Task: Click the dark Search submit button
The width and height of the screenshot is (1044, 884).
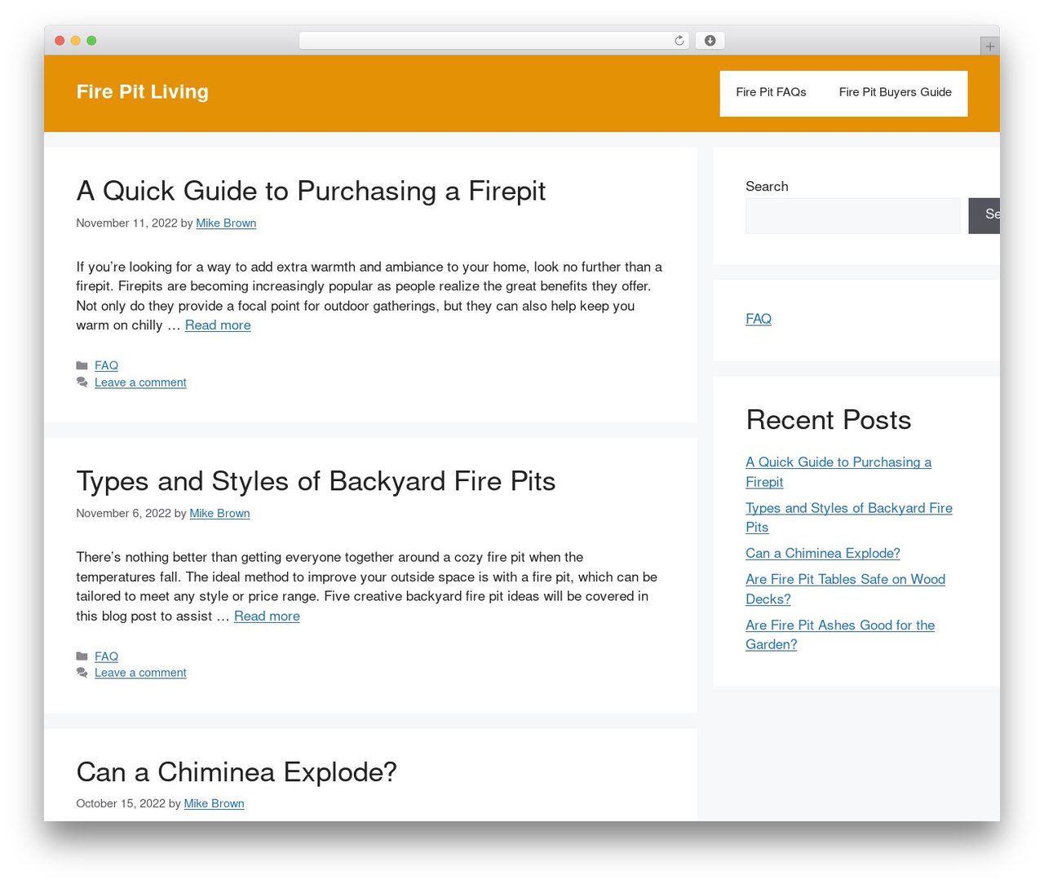Action: (x=984, y=216)
